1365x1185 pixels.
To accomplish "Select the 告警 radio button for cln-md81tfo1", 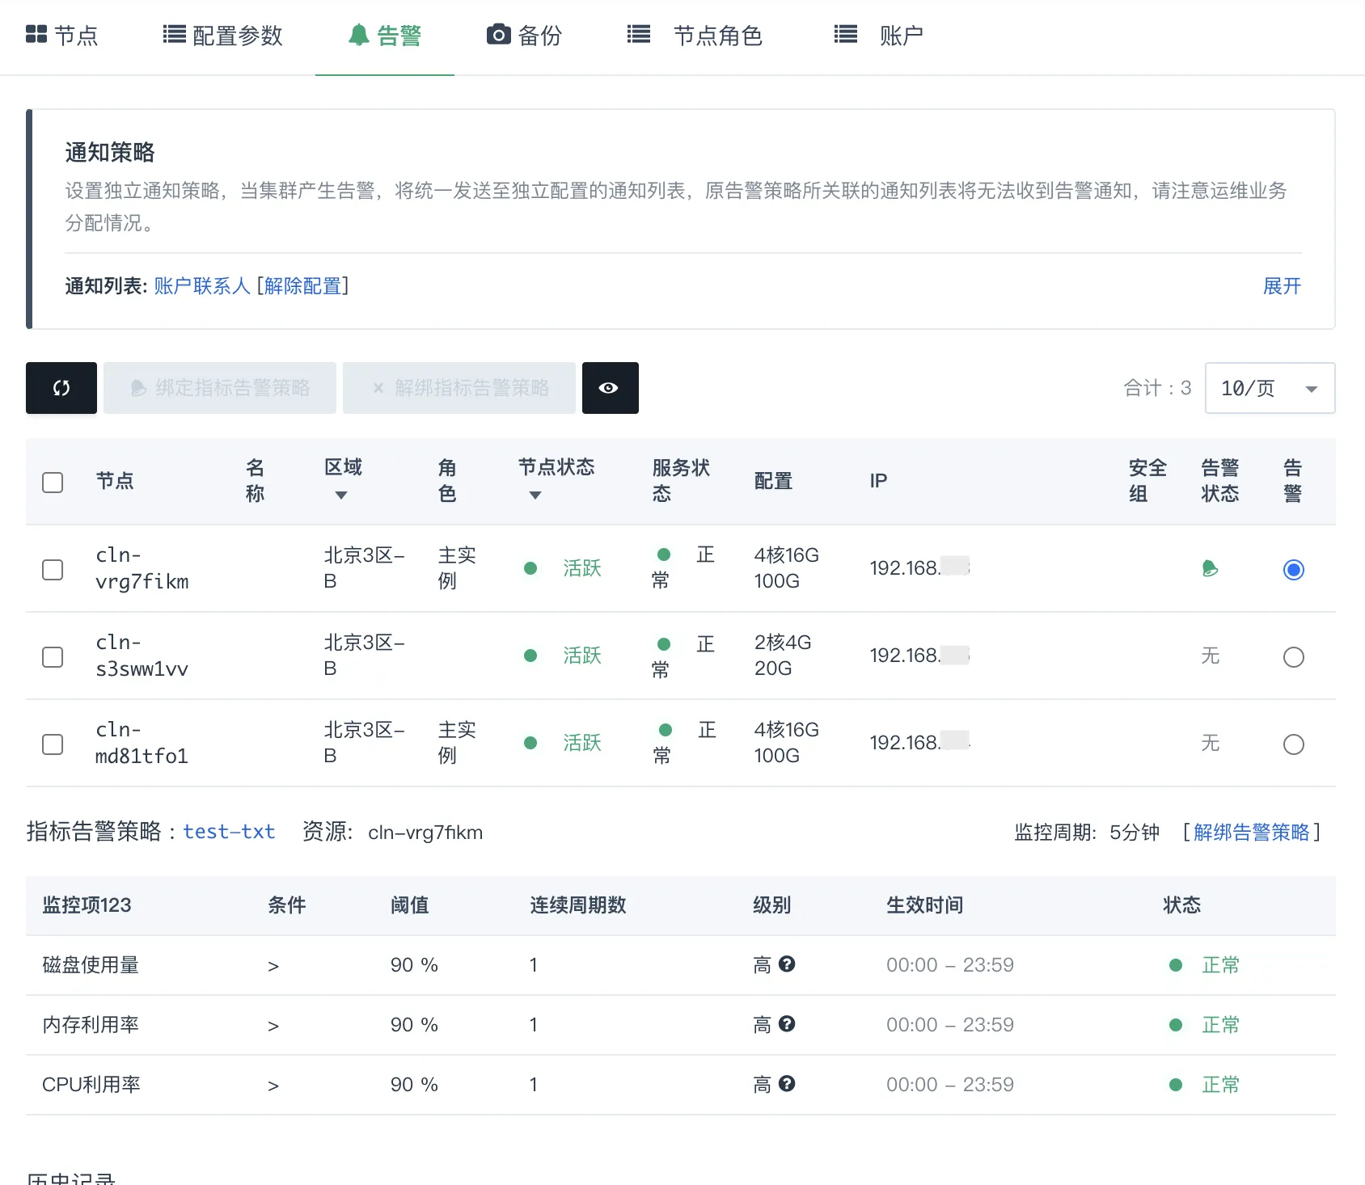I will (1293, 744).
